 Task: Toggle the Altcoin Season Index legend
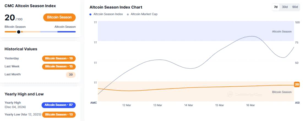tap(108, 14)
